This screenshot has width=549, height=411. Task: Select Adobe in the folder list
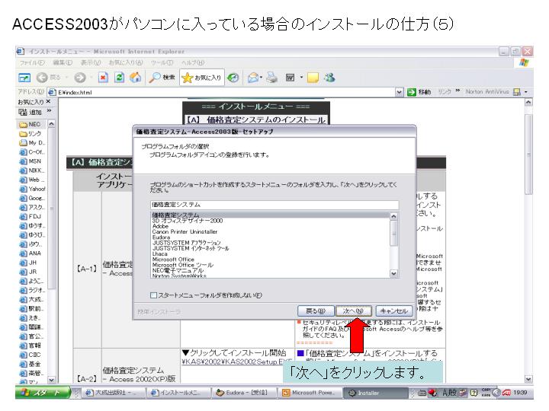coord(160,226)
